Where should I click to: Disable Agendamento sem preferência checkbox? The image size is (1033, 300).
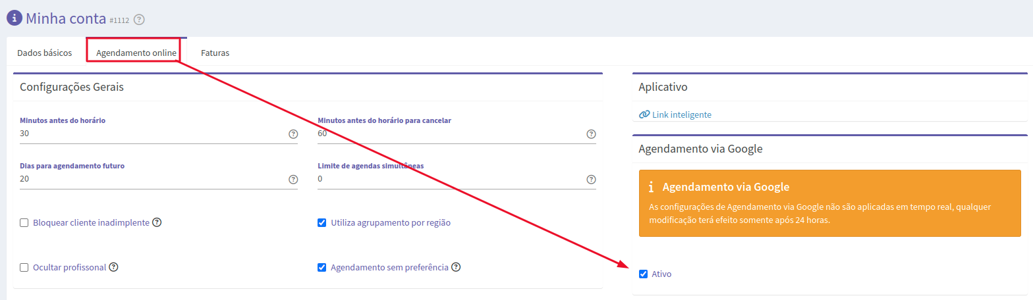coord(322,268)
